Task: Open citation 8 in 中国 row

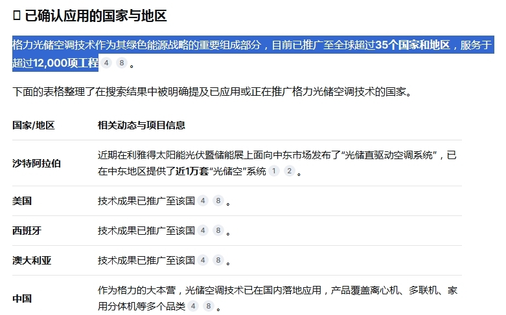Action: pos(209,306)
